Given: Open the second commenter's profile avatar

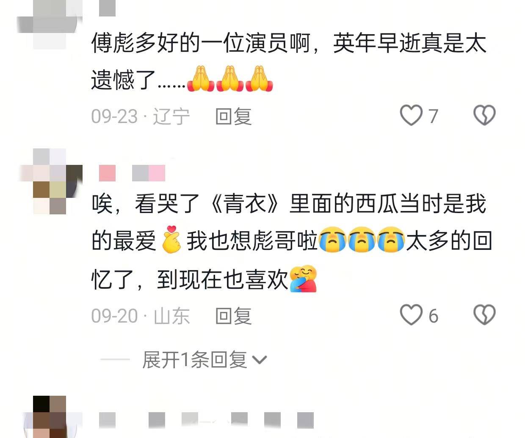Looking at the screenshot, I should coord(51,182).
